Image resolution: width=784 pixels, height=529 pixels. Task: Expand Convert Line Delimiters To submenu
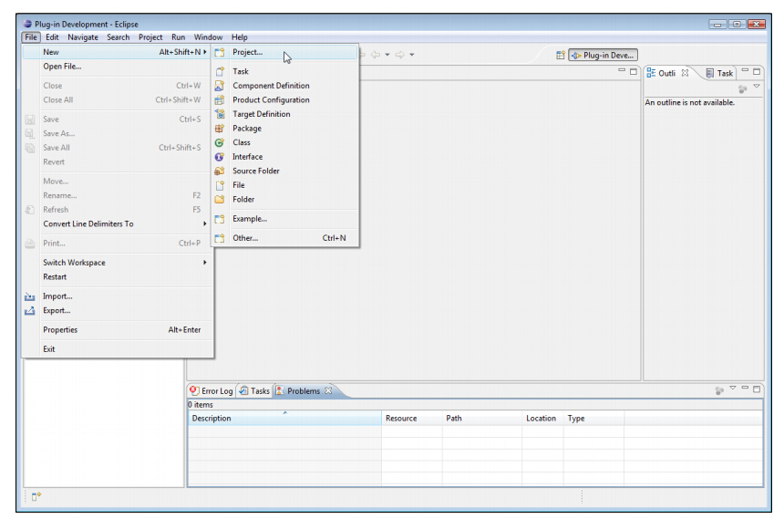(205, 223)
